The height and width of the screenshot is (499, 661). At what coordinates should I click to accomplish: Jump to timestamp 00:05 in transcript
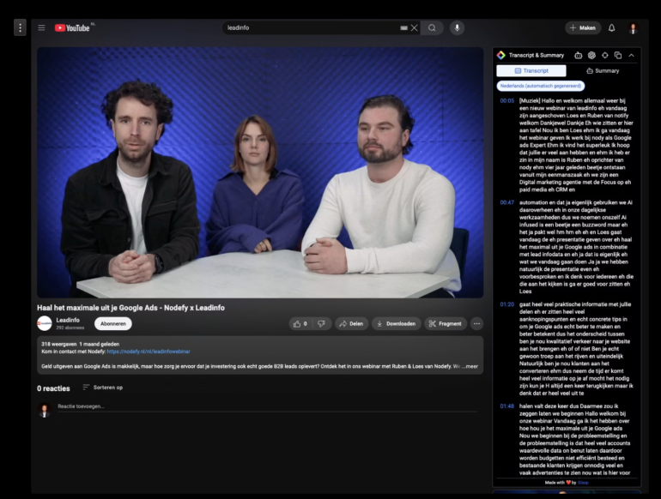point(507,101)
